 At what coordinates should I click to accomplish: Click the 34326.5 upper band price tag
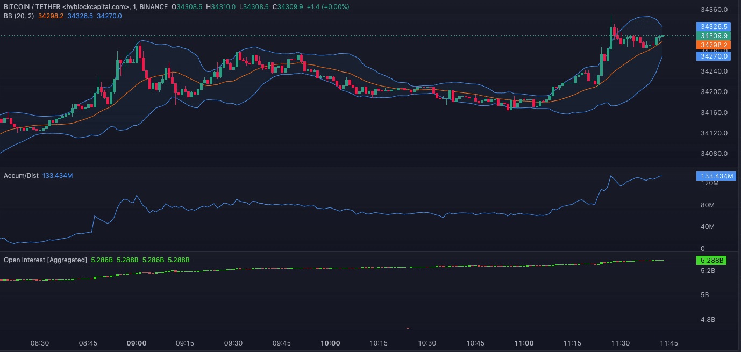(714, 26)
